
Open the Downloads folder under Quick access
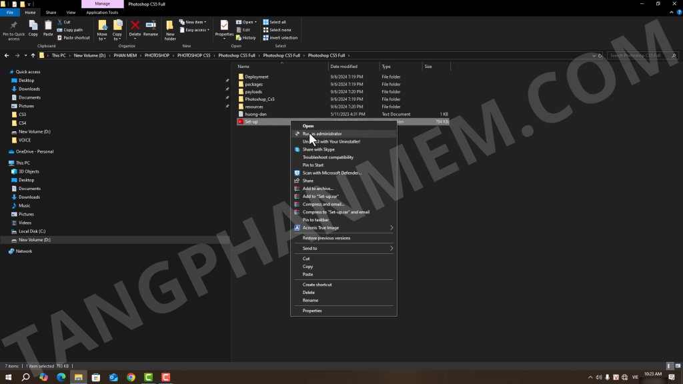(29, 89)
